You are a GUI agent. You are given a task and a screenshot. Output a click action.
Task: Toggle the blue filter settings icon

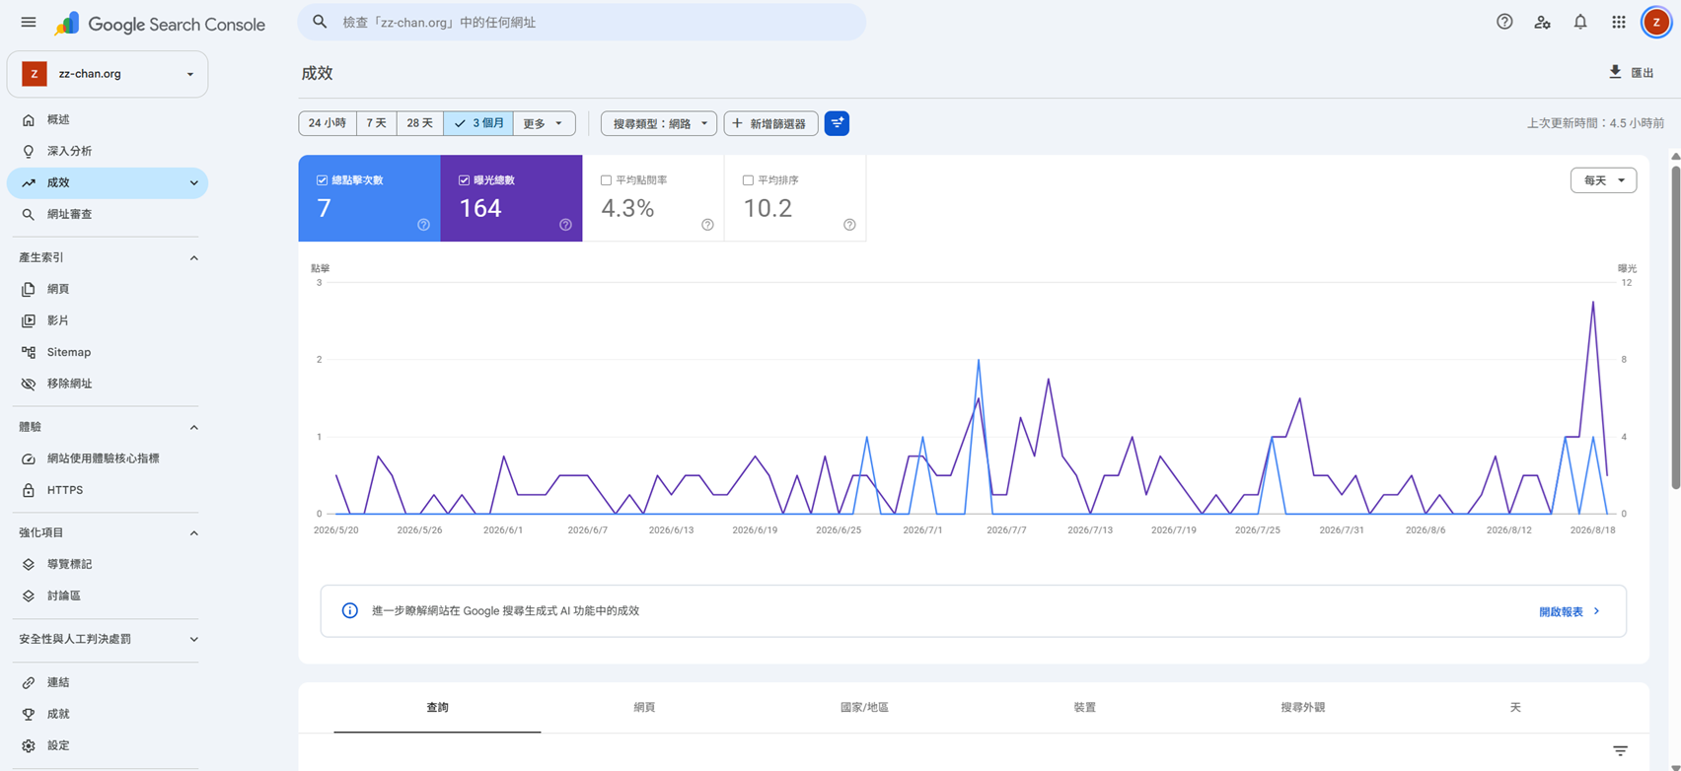click(837, 123)
